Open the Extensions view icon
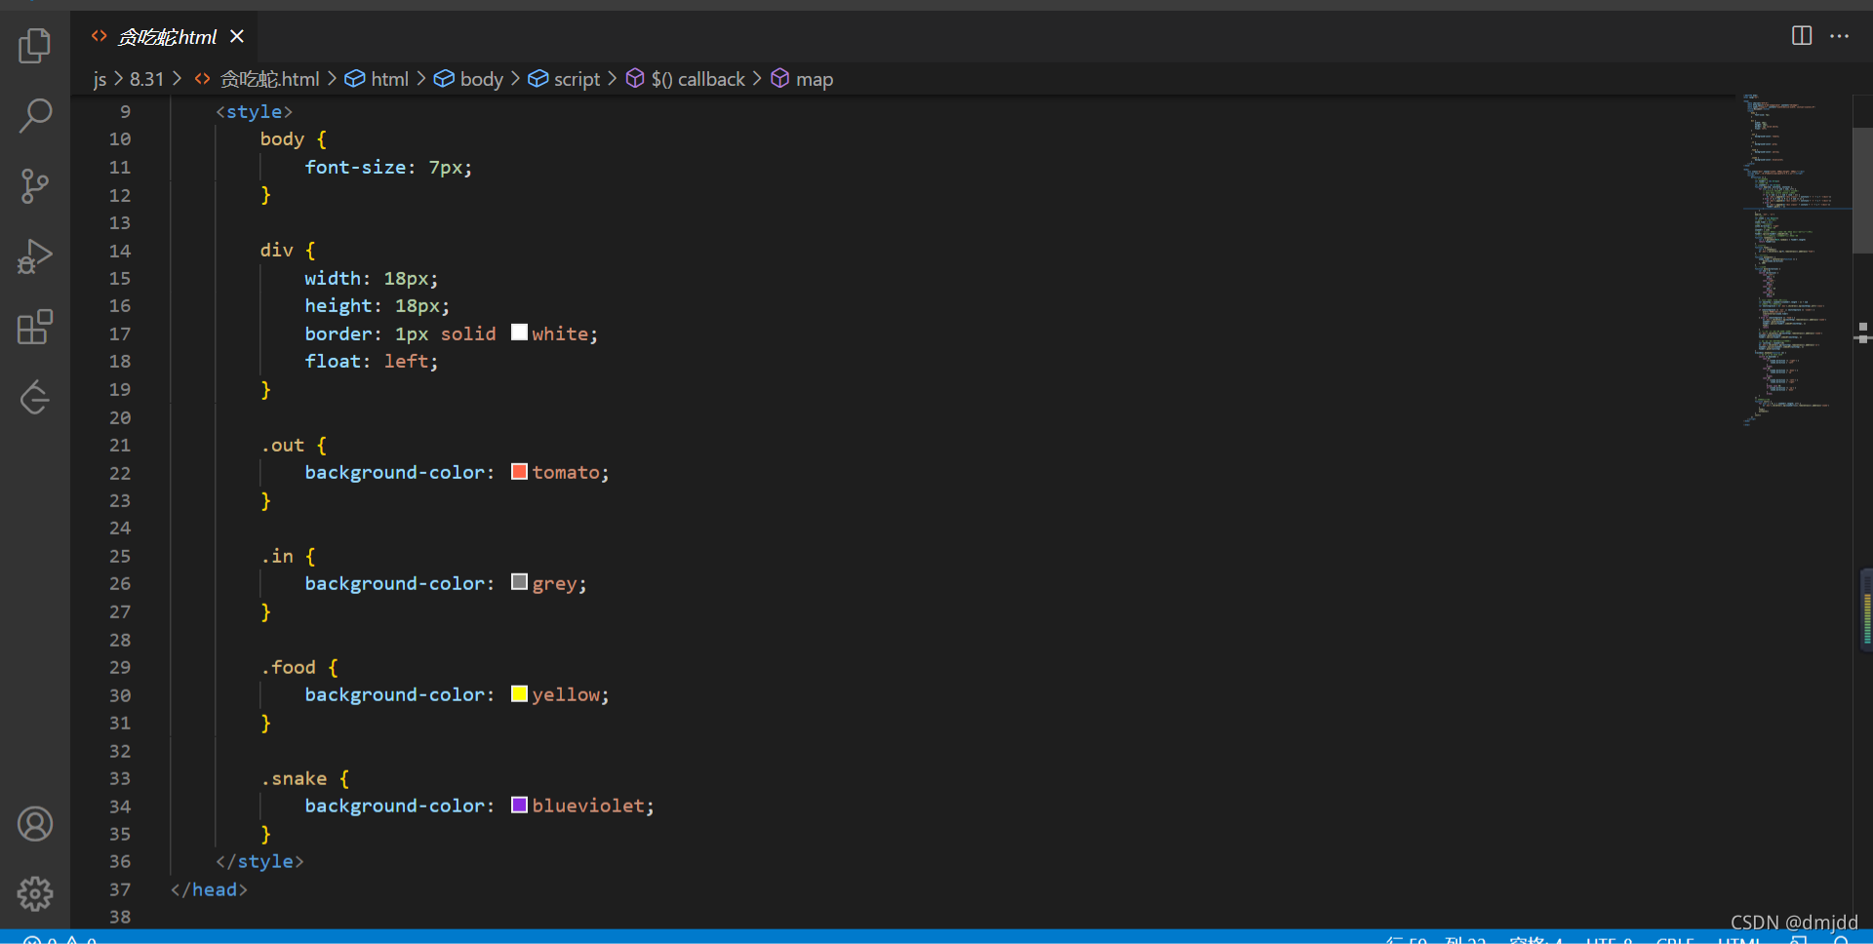1873x944 pixels. pos(35,327)
